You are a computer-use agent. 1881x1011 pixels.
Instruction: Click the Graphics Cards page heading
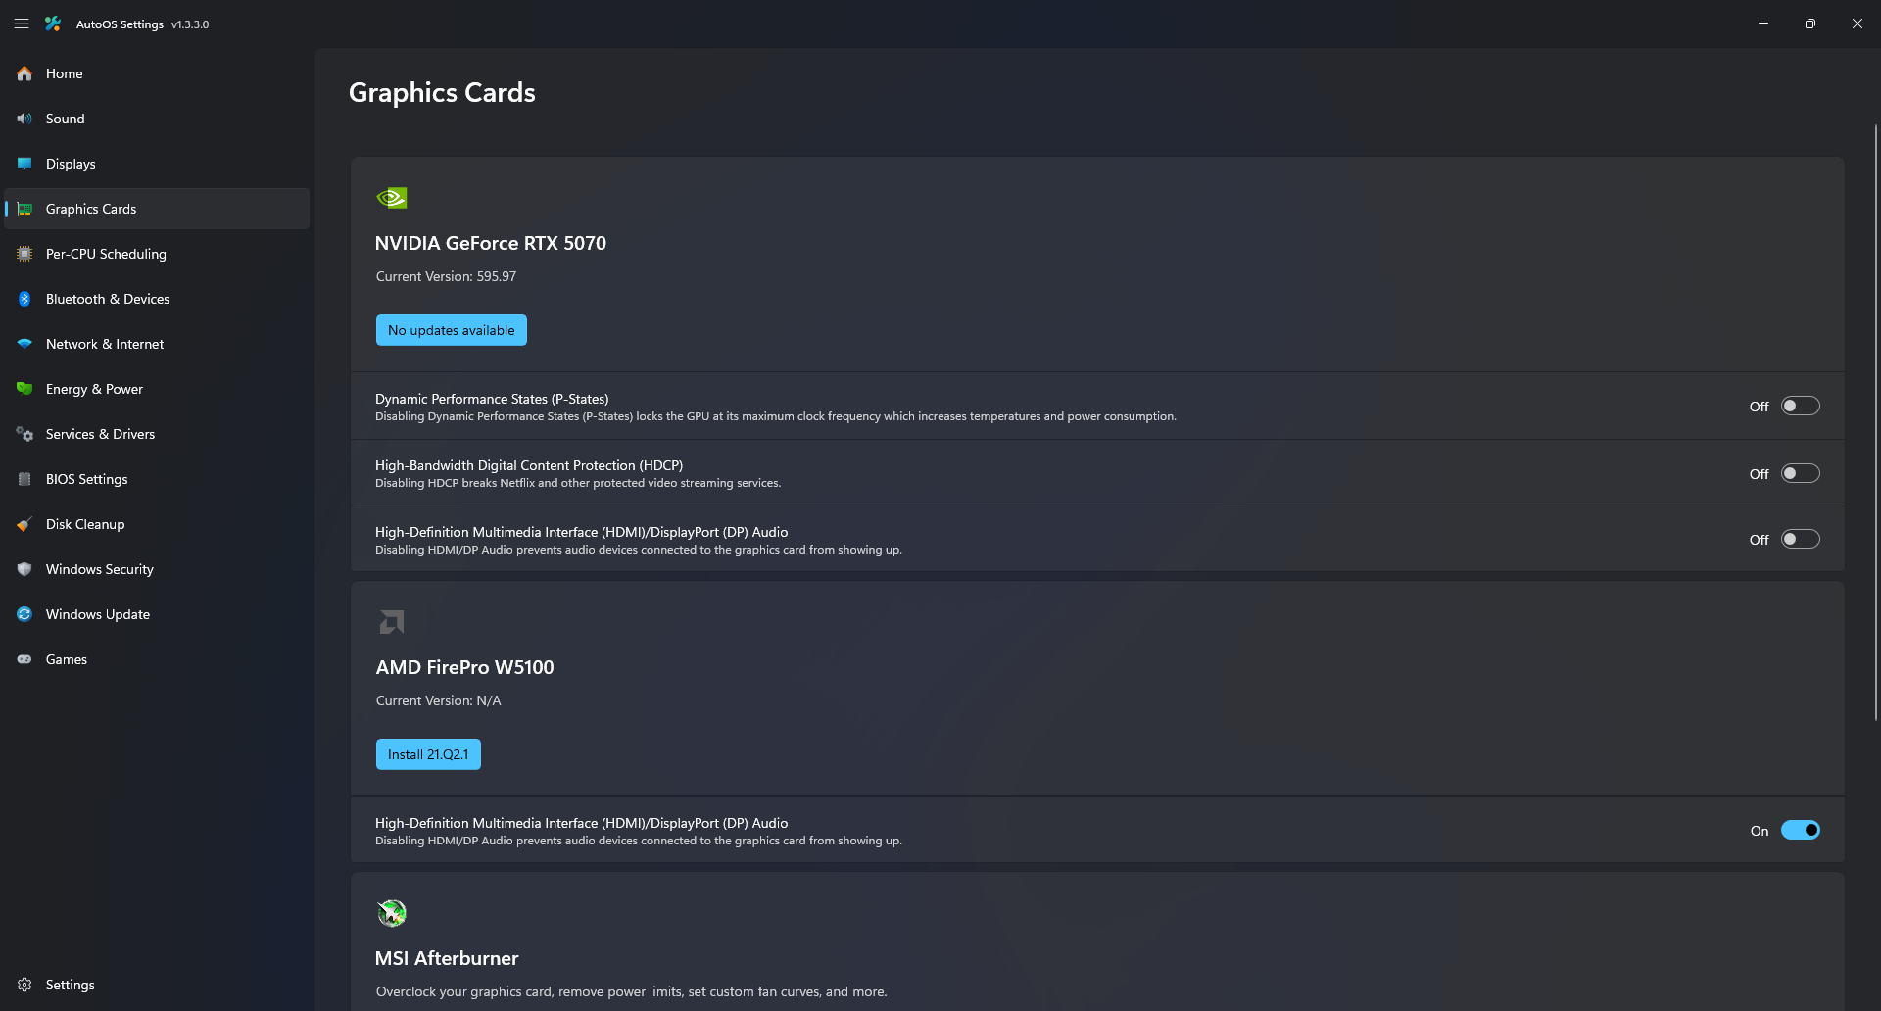tap(442, 92)
